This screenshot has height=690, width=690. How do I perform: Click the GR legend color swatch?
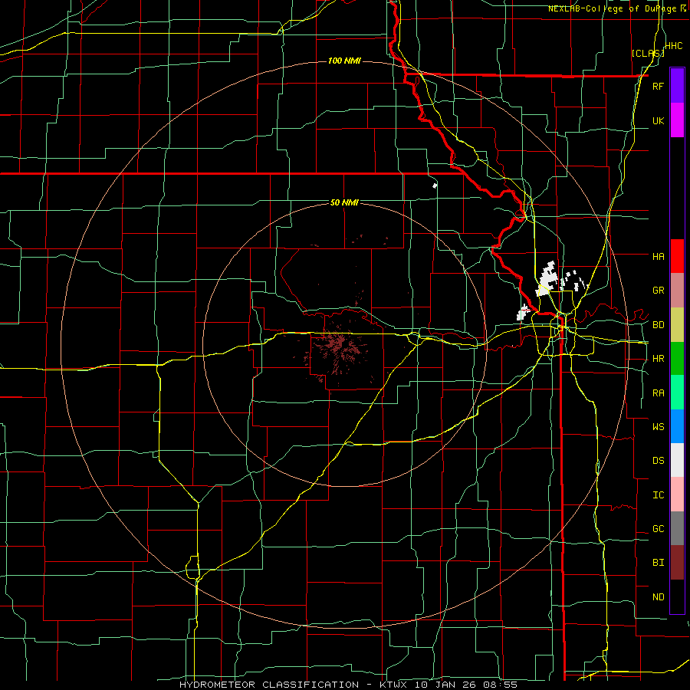(x=677, y=291)
